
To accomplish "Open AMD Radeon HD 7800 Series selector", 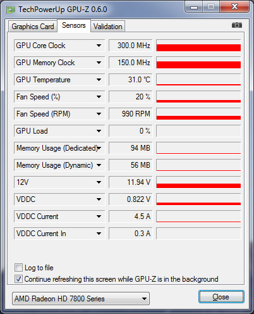I will [81, 299].
